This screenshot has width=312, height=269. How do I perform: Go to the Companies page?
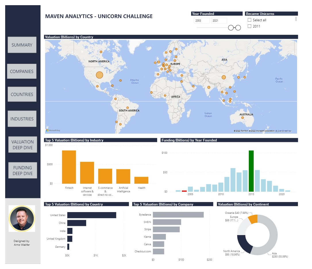click(22, 71)
